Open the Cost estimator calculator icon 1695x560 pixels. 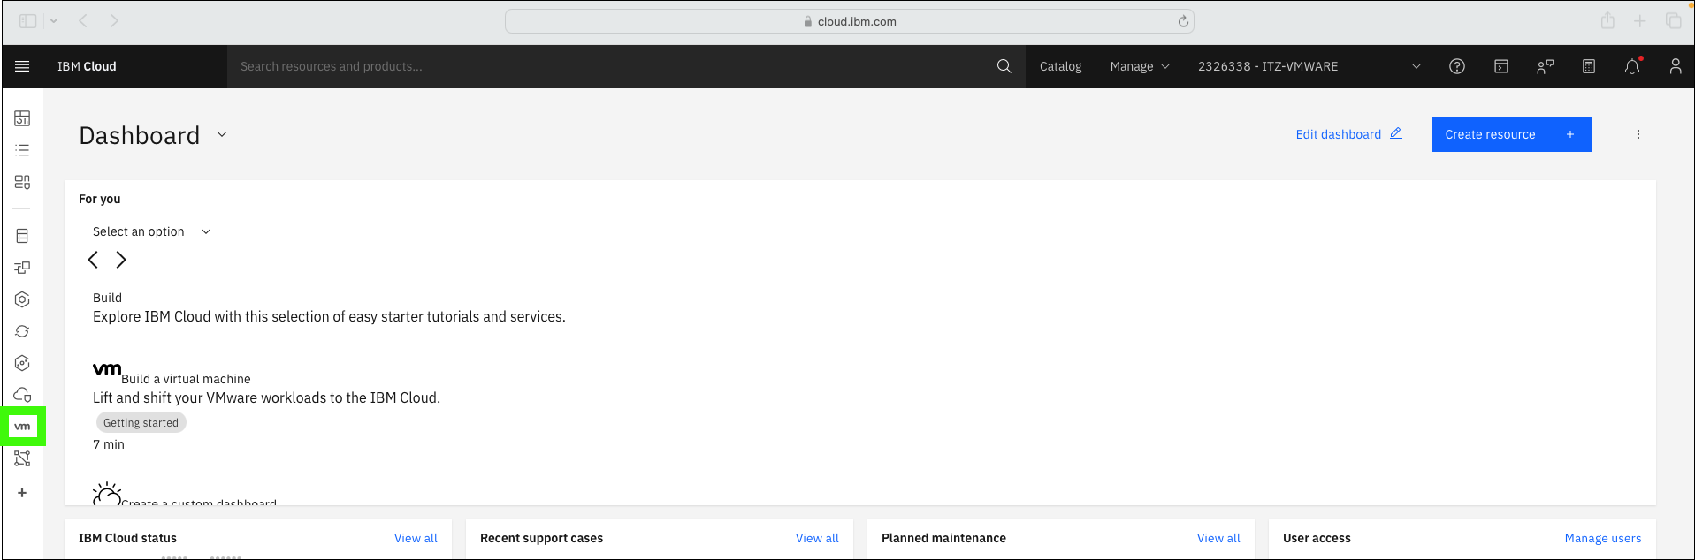1589,66
